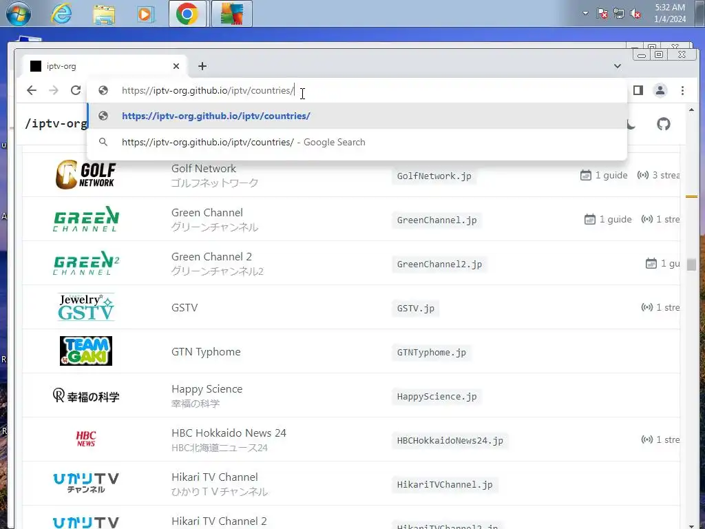The width and height of the screenshot is (705, 529).
Task: Open Green Channel 2 guide link
Action: click(663, 263)
